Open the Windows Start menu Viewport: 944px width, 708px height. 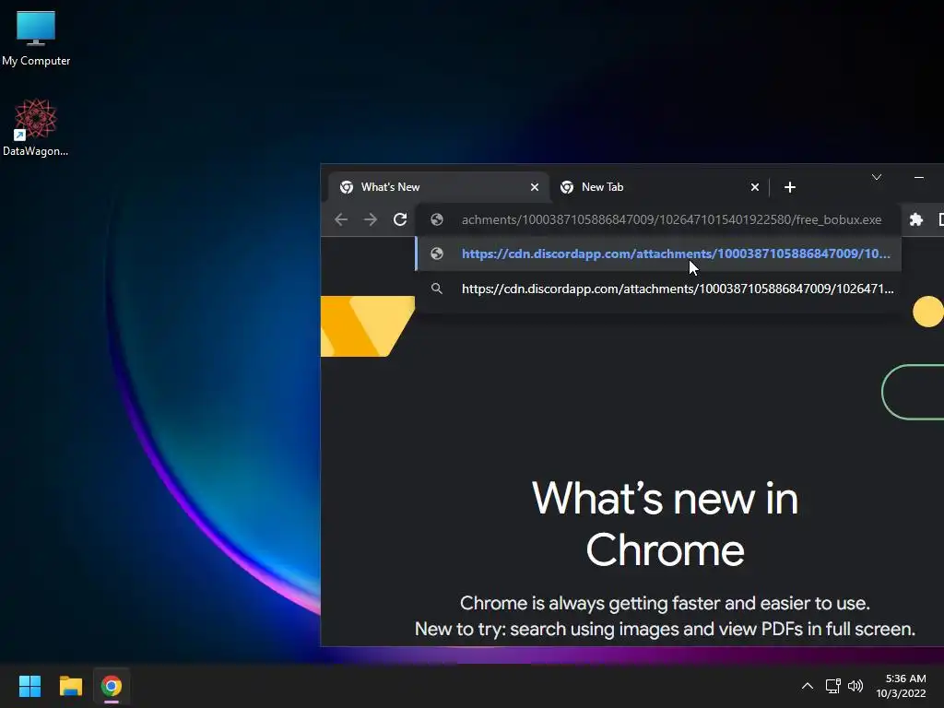[x=29, y=686]
